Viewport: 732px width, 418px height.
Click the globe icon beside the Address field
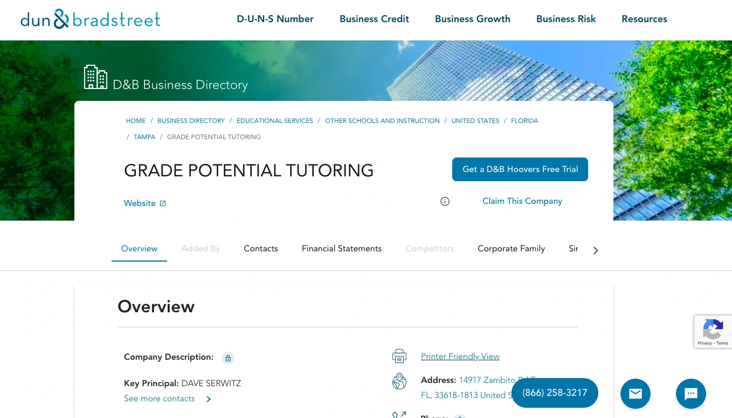[399, 381]
